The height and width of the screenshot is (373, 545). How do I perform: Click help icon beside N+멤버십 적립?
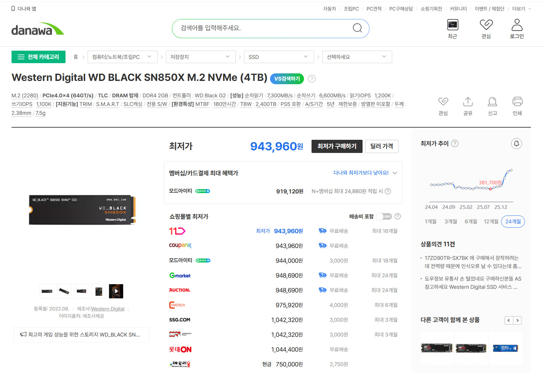[x=388, y=191]
